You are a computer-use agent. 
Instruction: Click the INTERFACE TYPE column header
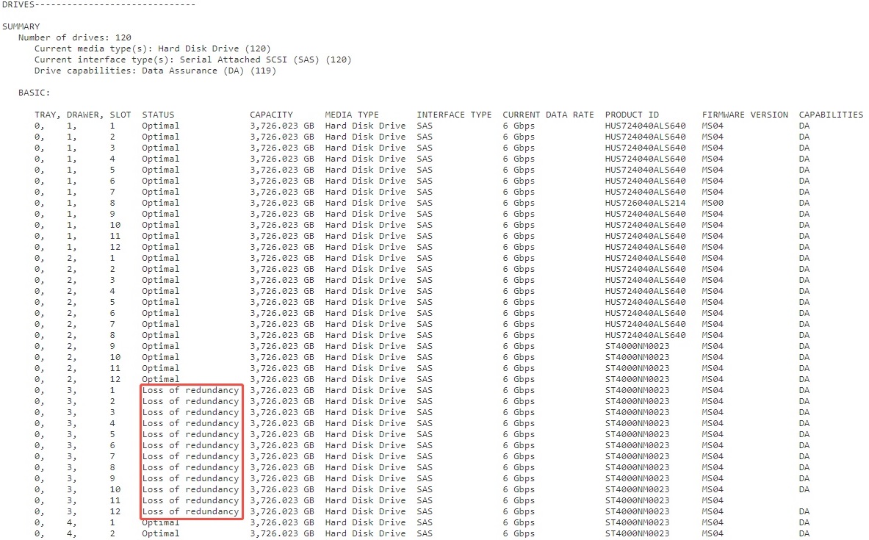tap(454, 115)
